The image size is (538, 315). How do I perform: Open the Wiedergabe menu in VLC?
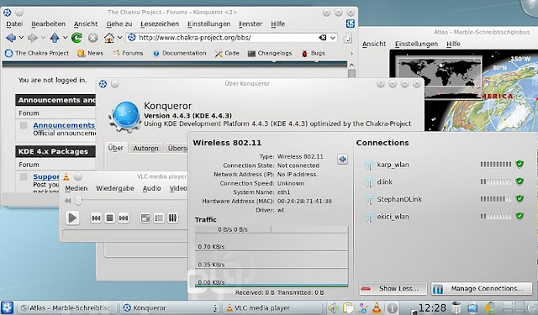click(x=115, y=188)
